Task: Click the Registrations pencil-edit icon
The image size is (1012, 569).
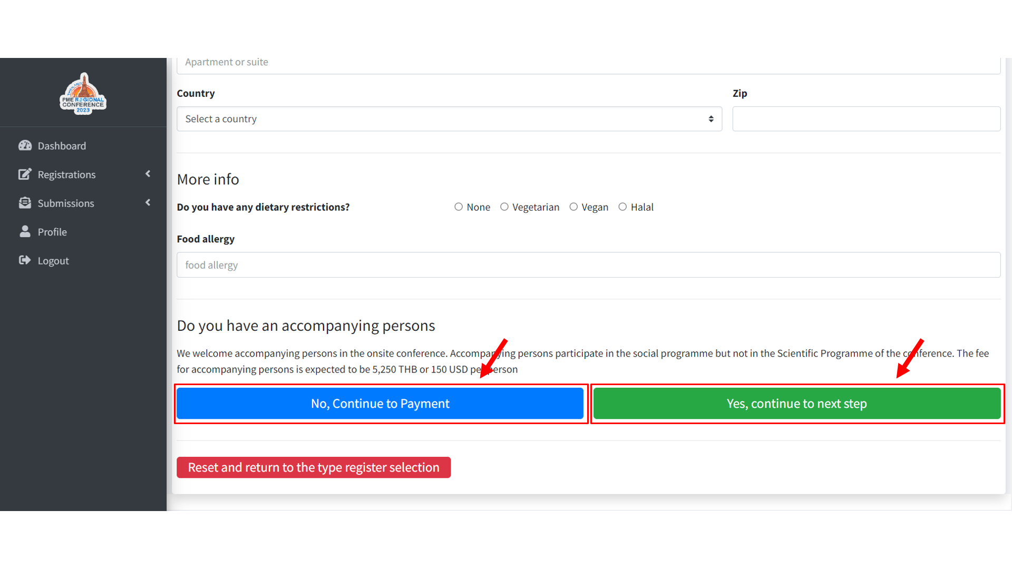Action: tap(25, 174)
